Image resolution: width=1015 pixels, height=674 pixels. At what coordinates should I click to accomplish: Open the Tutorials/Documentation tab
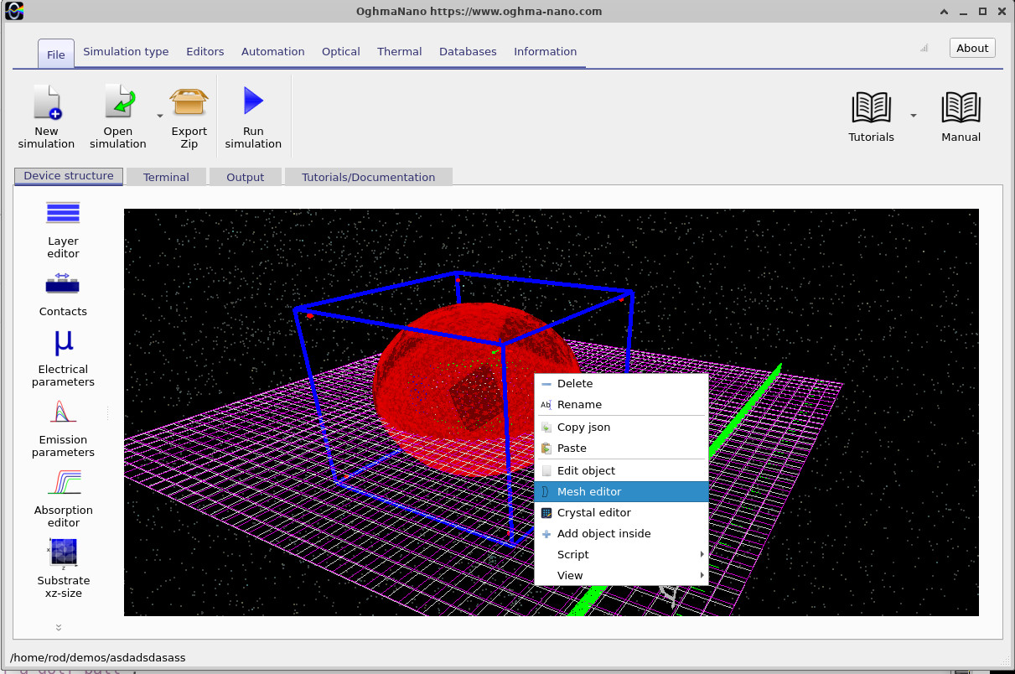tap(369, 177)
